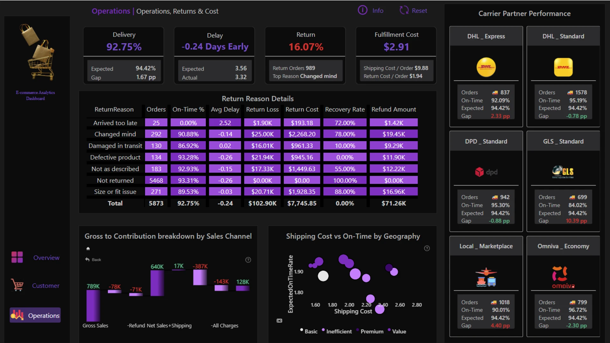Sort table by Recovery Rate column header

[345, 109]
